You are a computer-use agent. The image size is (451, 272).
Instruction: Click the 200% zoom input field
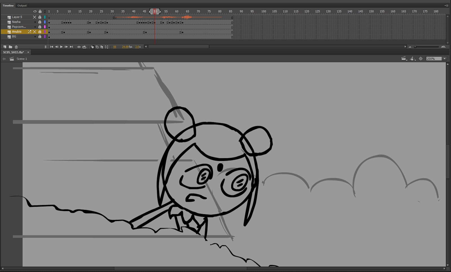pos(434,59)
